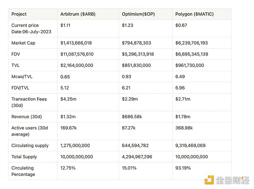The image size is (254, 189).
Task: Select the Active users (30d average) label
Action: 30,131
